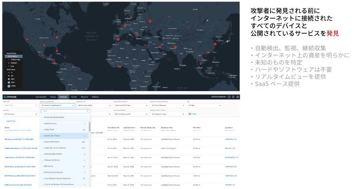Click the Providers column header
This screenshot has width=364, height=189.
197,128
